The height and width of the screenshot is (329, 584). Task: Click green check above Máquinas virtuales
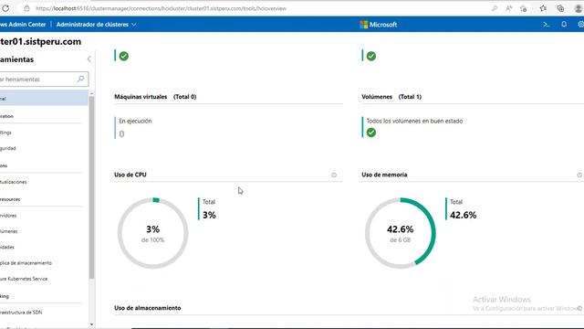click(124, 56)
